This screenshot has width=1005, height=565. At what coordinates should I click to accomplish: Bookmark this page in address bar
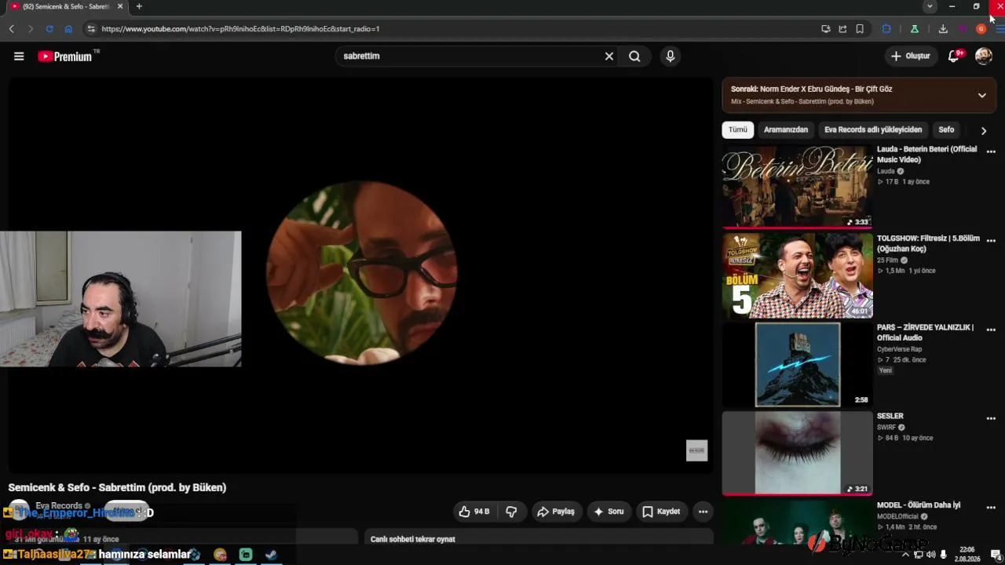coord(860,29)
